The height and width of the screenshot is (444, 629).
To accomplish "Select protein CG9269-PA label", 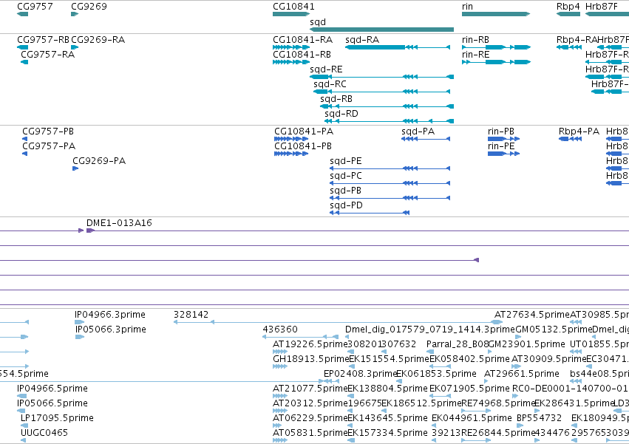I will pos(99,161).
